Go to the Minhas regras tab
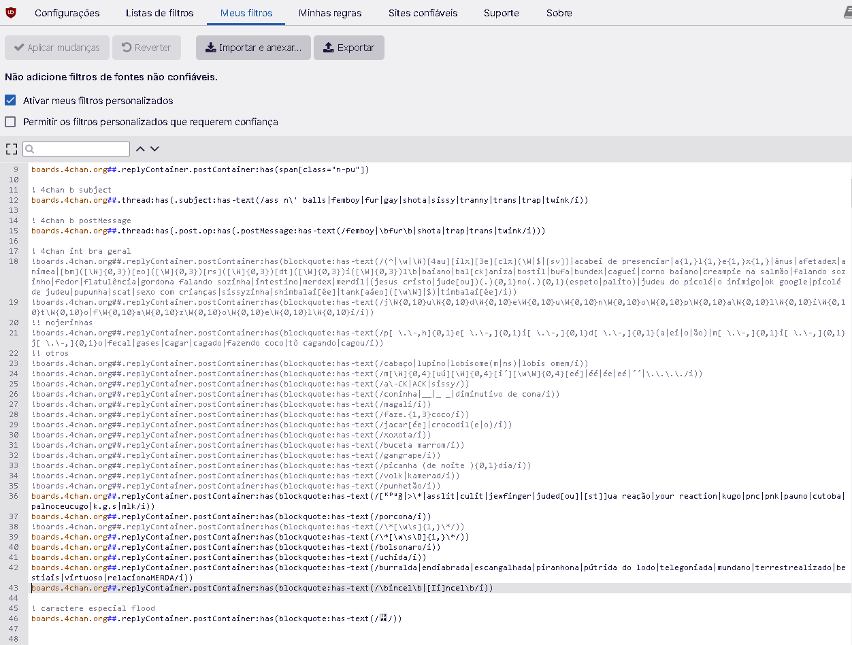This screenshot has height=645, width=852. 330,13
